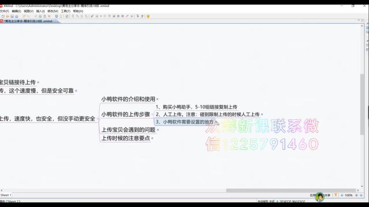The width and height of the screenshot is (369, 207).
Task: Click the Drill Up arrow icon
Action: pos(142,16)
